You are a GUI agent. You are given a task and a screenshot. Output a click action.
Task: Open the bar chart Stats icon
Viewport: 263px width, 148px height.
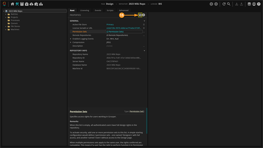[41, 4]
